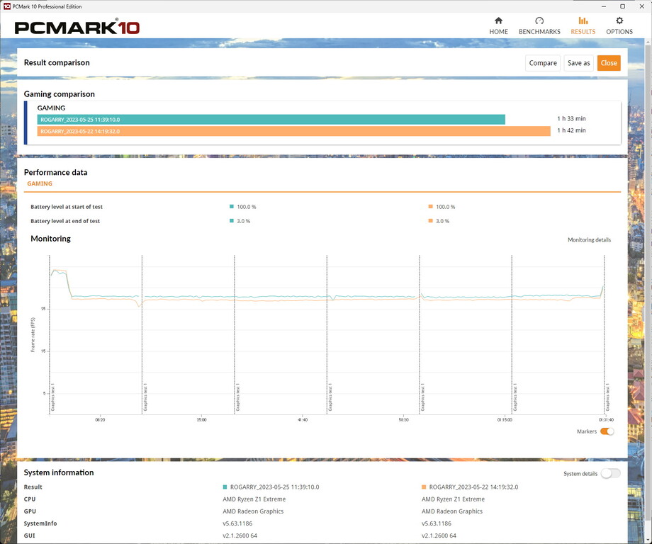The height and width of the screenshot is (544, 652).
Task: Click the 08:20 label on the time axis
Action: tap(100, 420)
